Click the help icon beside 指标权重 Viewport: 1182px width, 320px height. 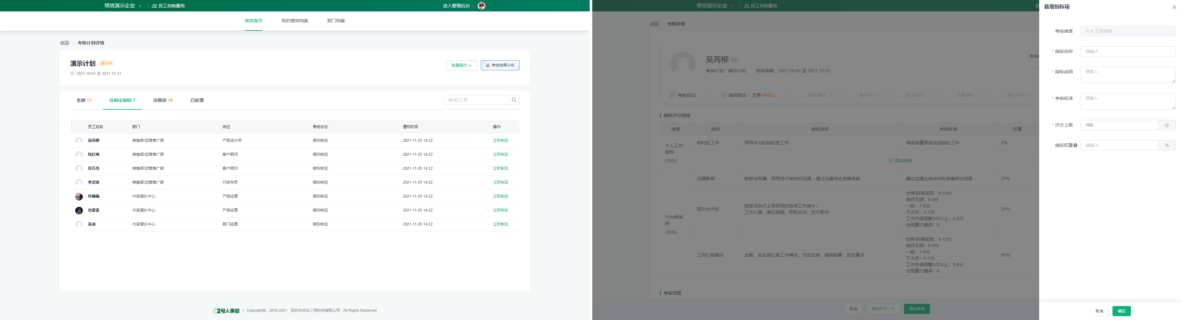(x=1075, y=145)
